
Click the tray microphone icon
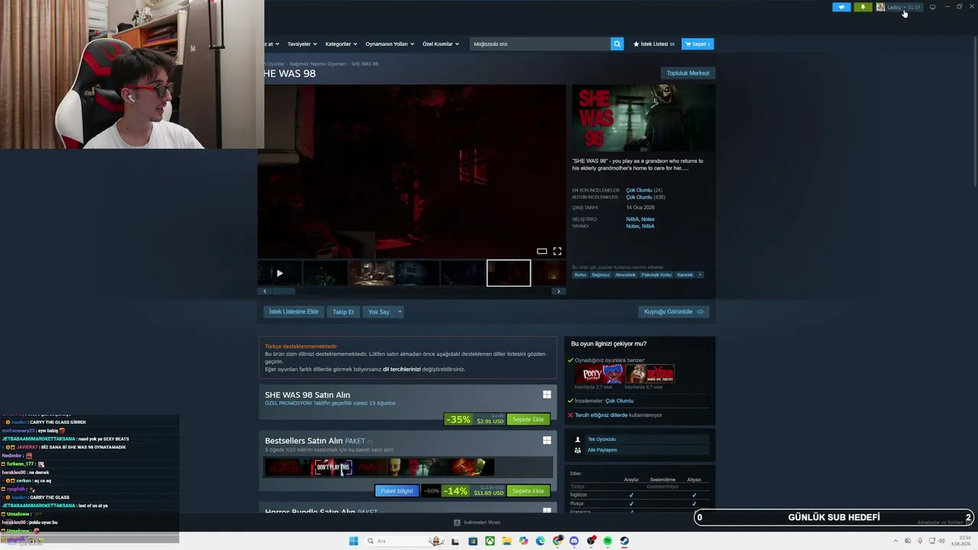(x=919, y=541)
